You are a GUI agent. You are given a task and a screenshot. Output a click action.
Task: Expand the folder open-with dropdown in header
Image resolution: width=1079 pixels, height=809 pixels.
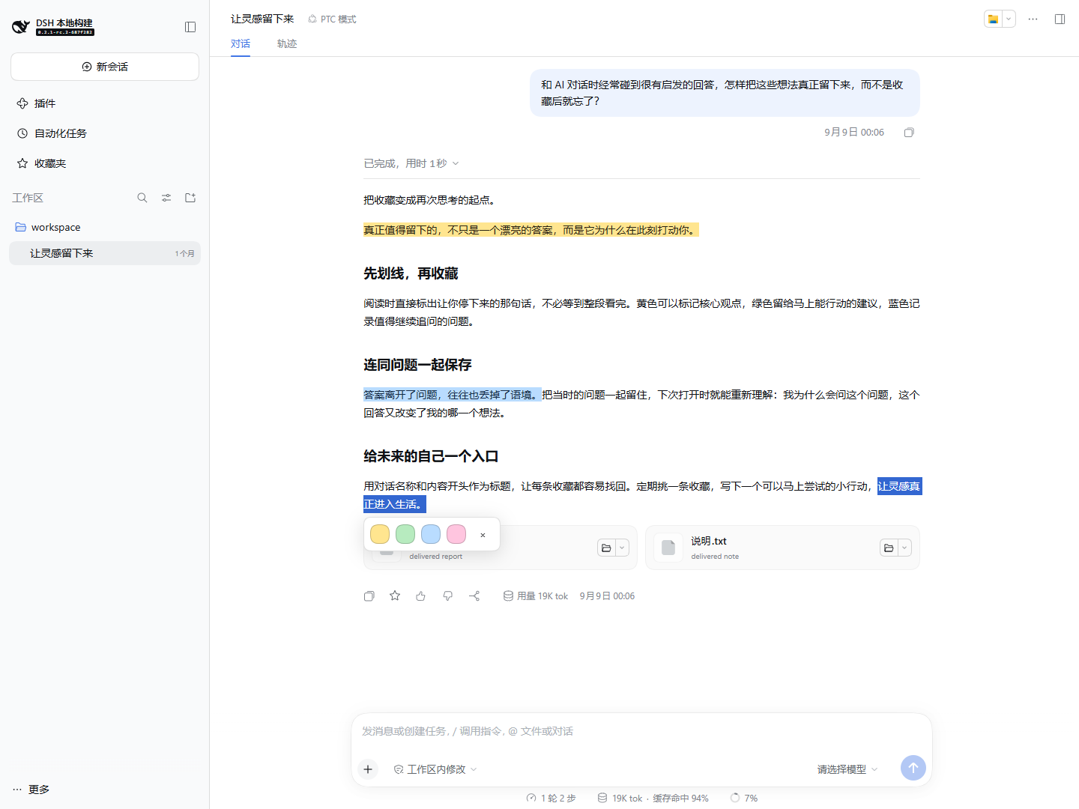point(1009,19)
